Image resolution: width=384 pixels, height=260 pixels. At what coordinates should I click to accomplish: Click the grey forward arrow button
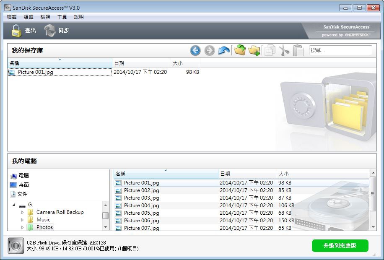[x=209, y=50]
